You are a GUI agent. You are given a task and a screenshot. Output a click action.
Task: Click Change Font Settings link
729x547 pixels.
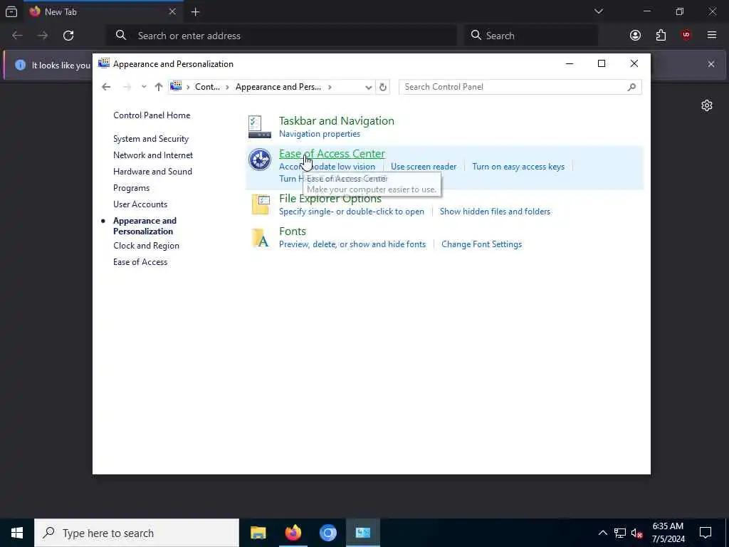pyautogui.click(x=481, y=244)
